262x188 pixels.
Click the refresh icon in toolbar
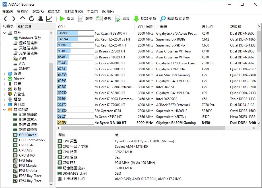click(32, 19)
